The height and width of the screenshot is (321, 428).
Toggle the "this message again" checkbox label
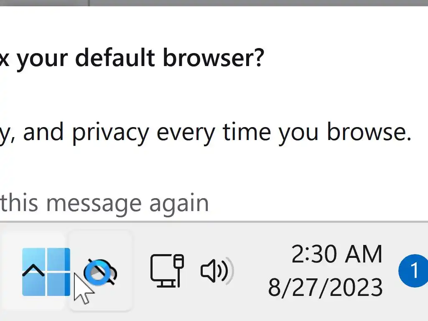coord(104,203)
